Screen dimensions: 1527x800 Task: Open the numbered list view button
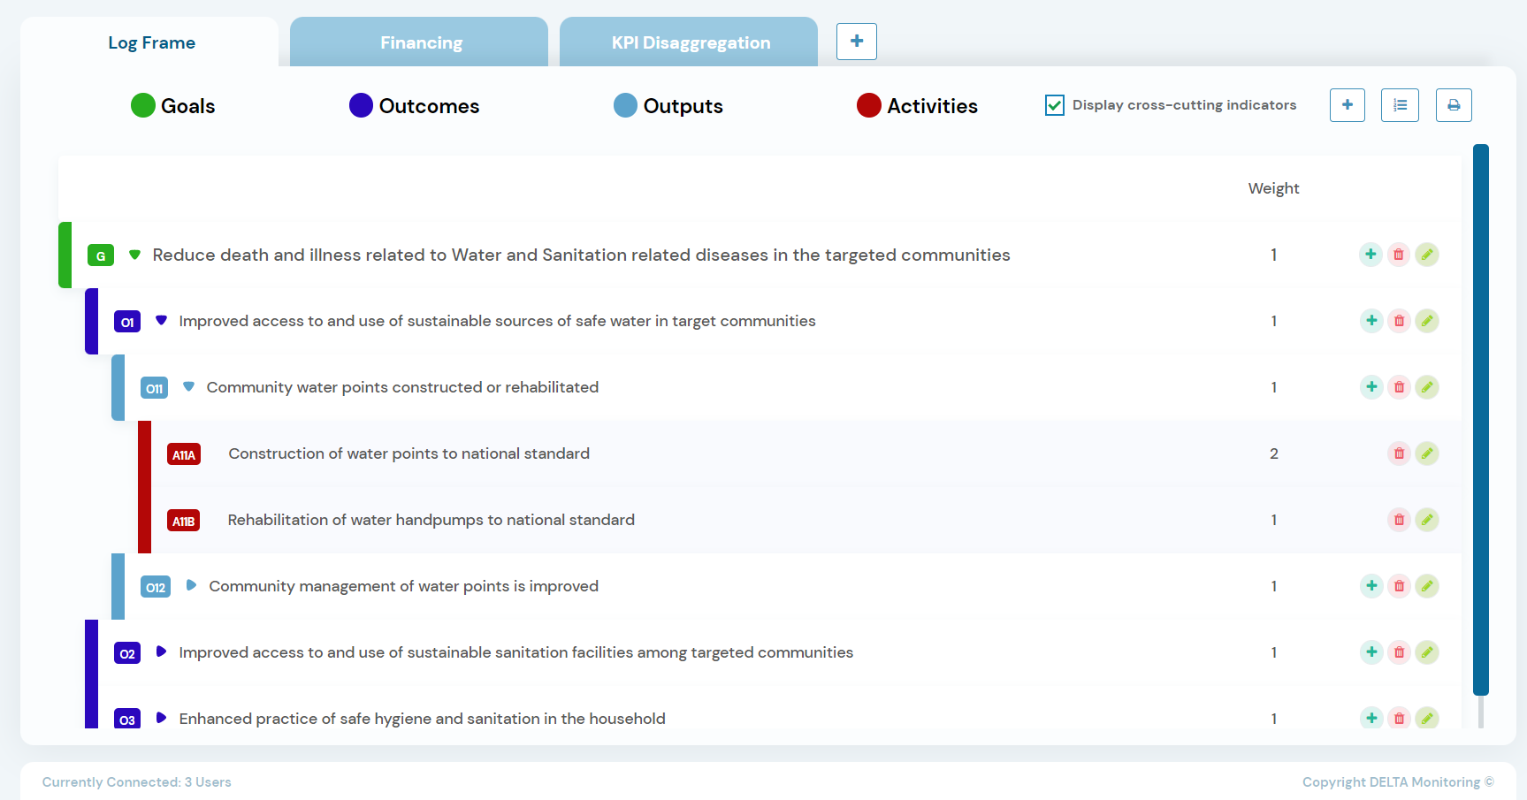1400,105
